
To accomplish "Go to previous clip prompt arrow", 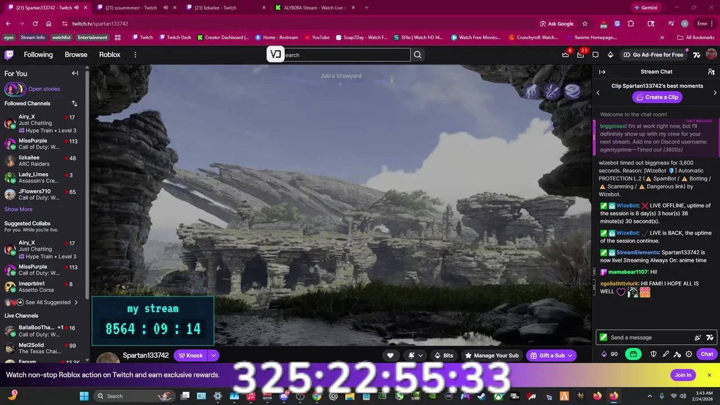I will tap(598, 93).
